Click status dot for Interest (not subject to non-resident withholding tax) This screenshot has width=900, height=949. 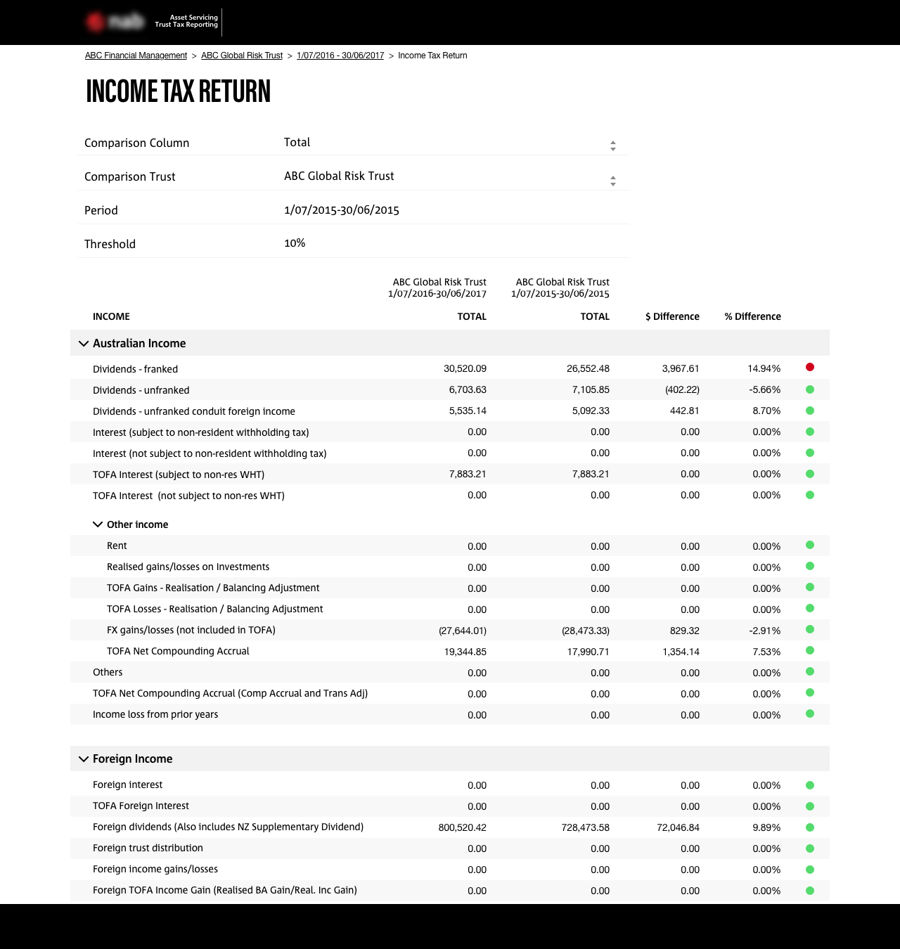click(x=810, y=453)
